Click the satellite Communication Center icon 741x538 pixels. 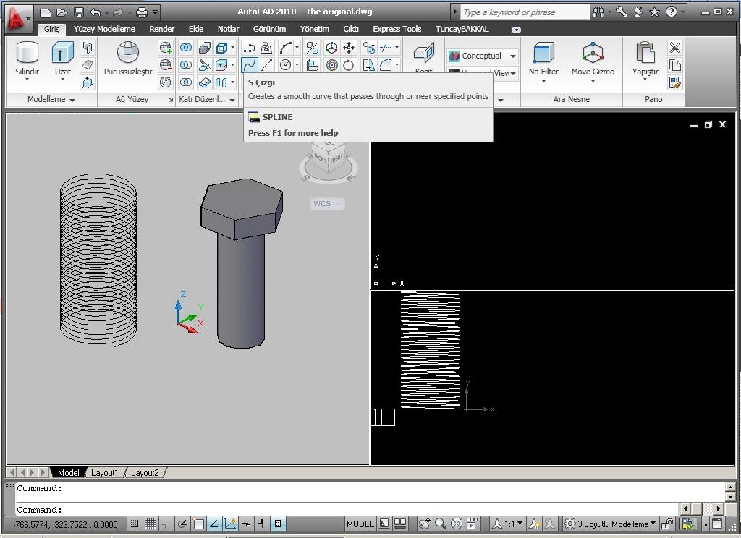[x=638, y=12]
